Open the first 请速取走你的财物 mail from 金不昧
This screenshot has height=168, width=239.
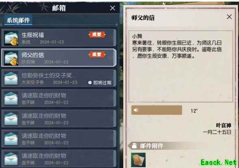[x=59, y=99]
